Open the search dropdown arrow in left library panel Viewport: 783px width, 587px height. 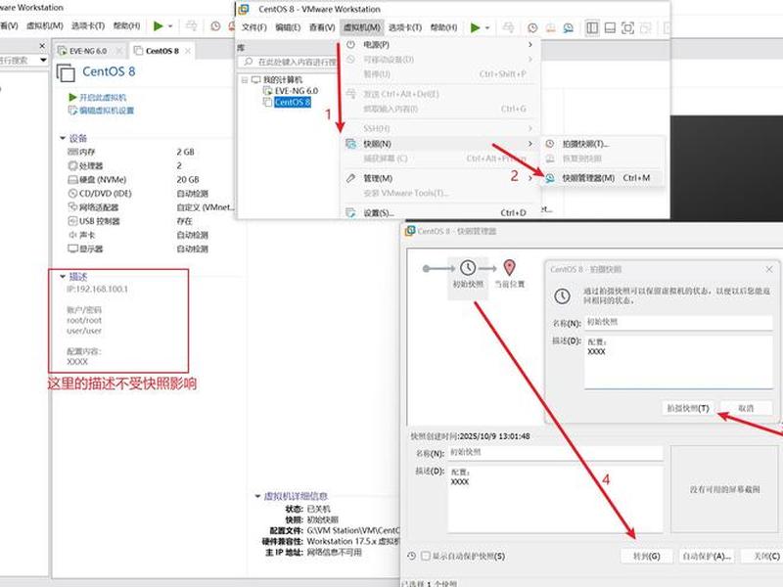pyautogui.click(x=43, y=60)
